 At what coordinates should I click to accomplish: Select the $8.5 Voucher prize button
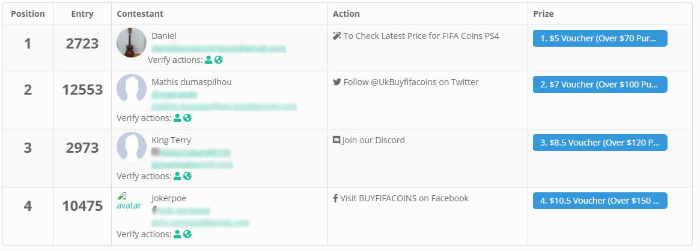point(600,143)
